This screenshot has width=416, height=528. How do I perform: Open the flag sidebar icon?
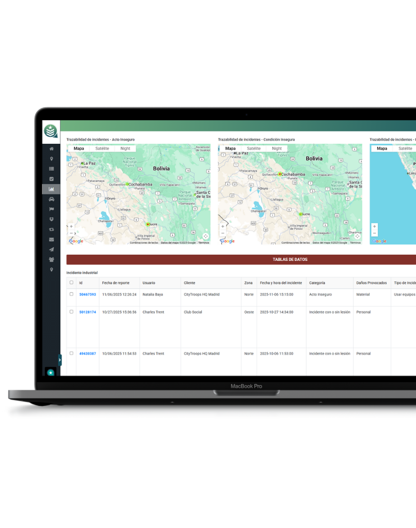[51, 209]
